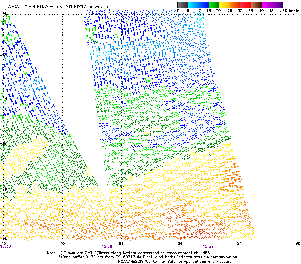Image resolution: width=301 pixels, height=264 pixels.
Task: Click the note 'Black wind barbs indicate possible contamination'
Action: point(190,257)
